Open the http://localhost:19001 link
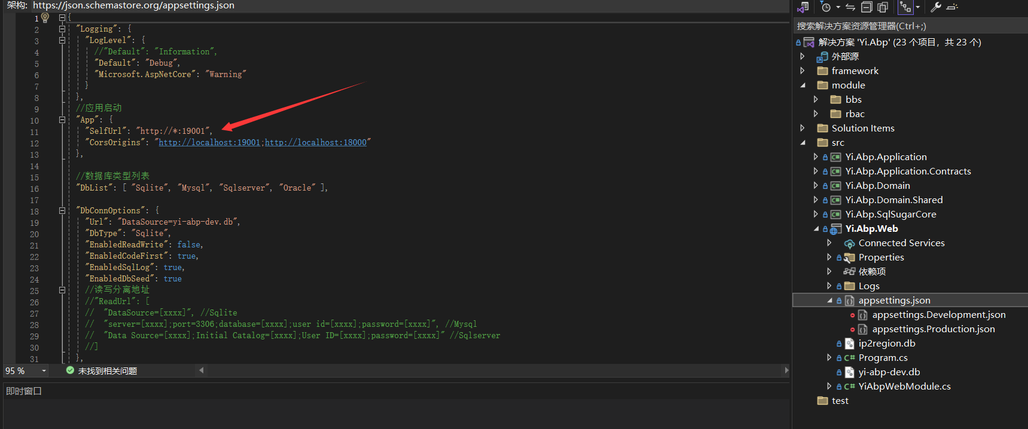Viewport: 1028px width, 429px height. pyautogui.click(x=209, y=142)
